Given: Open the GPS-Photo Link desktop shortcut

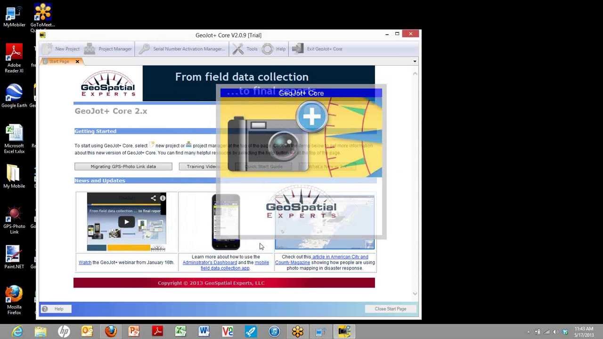Looking at the screenshot, I should (x=14, y=220).
